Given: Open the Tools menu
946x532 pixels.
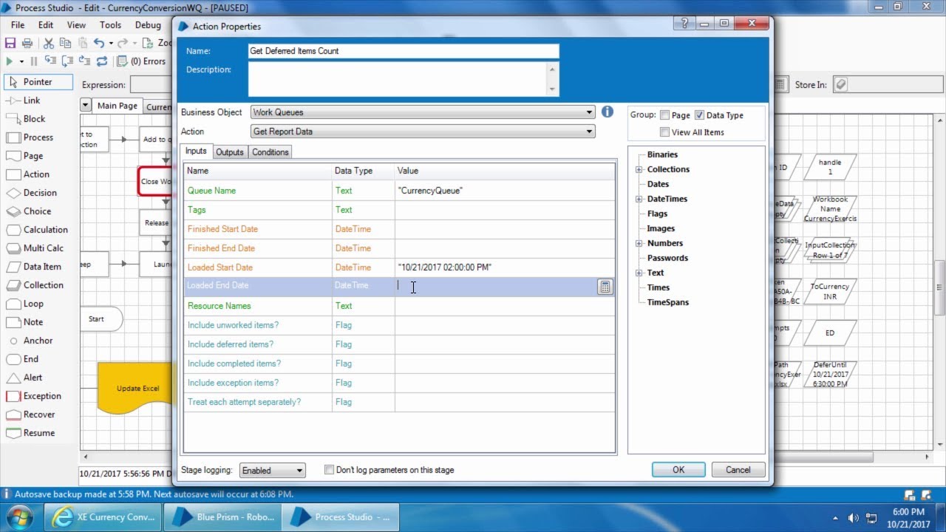Looking at the screenshot, I should point(110,25).
